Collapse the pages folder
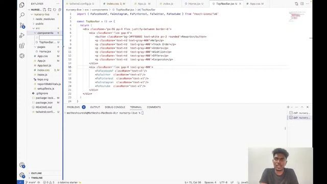The width and height of the screenshot is (327, 184). point(41,47)
